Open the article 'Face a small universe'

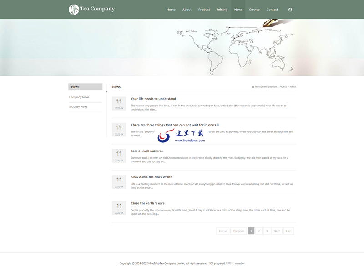(147, 151)
